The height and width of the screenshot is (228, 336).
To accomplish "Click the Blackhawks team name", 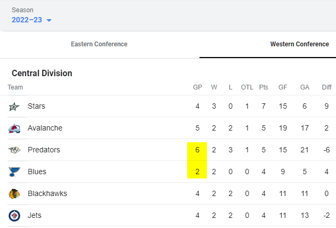I will 47,193.
